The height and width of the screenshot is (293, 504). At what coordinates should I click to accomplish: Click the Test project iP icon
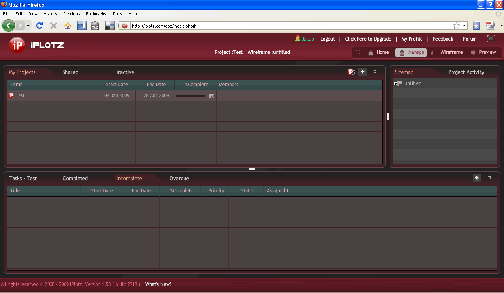11,95
